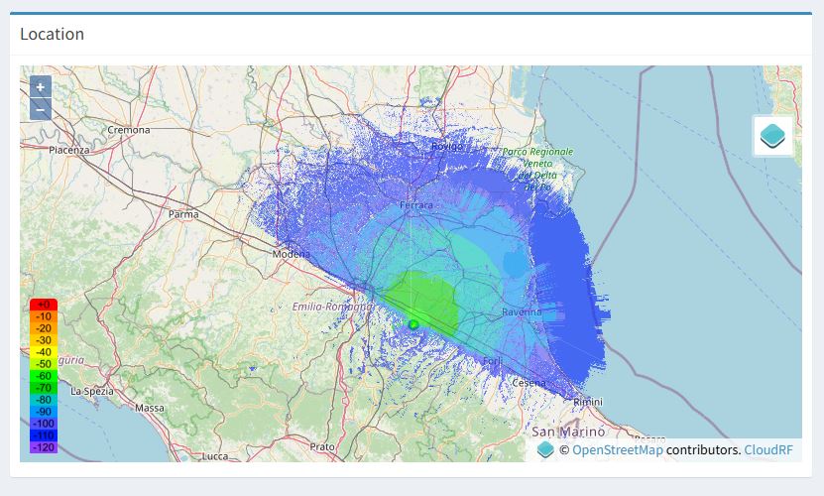
Task: Click the Cremona city label
Action: pyautogui.click(x=129, y=130)
